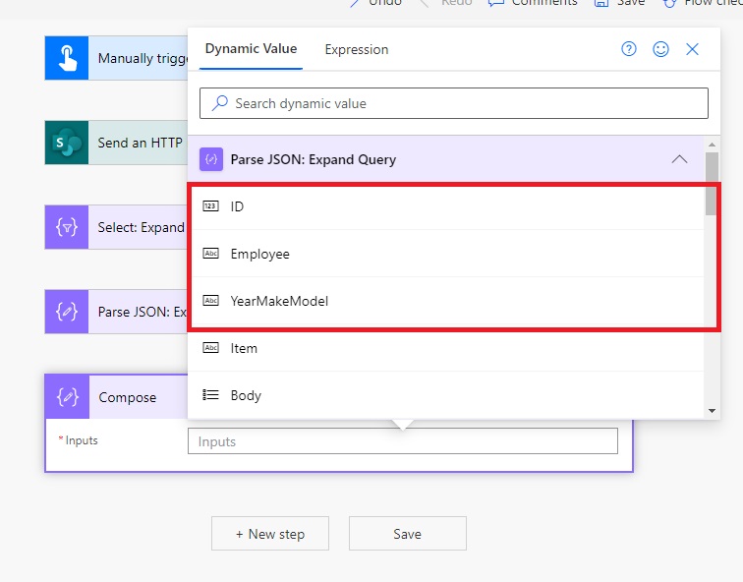Select the Dynamic Value tab
Screen dimensions: 743x582
(x=251, y=49)
